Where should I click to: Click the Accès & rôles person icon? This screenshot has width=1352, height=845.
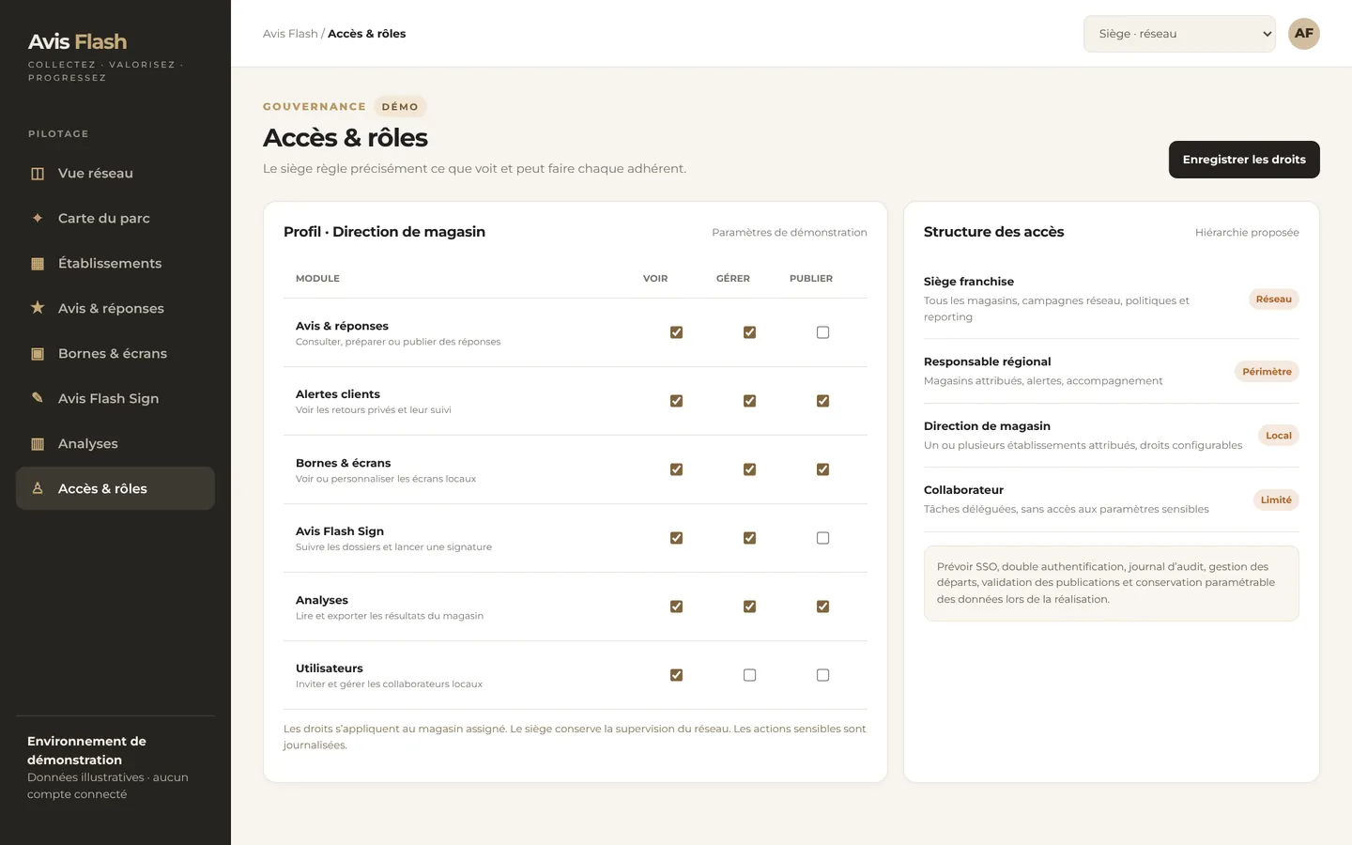pyautogui.click(x=38, y=488)
